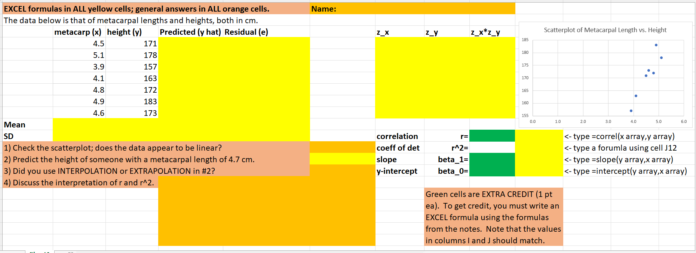Select the green slope beta_1 cell
The image size is (696, 253).
pyautogui.click(x=492, y=159)
